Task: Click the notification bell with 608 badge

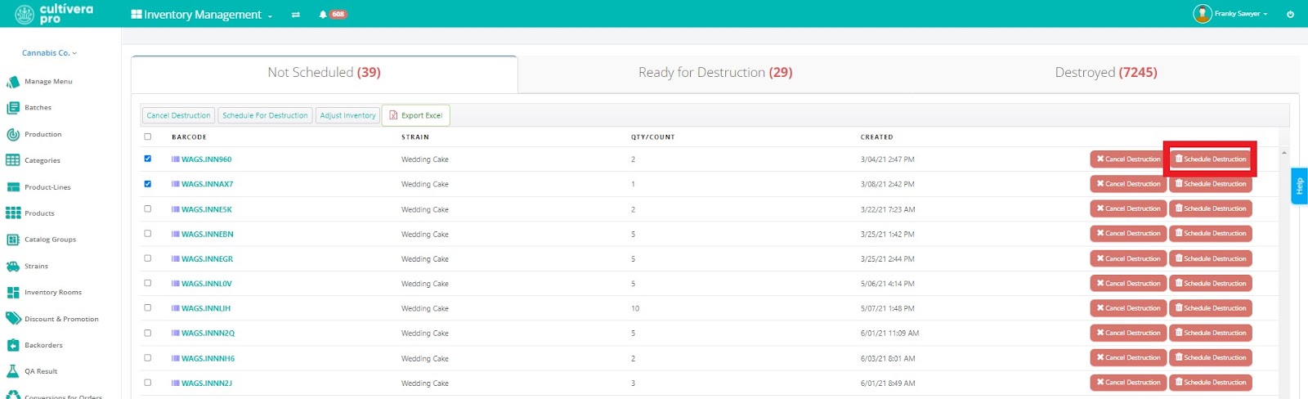Action: coord(334,14)
